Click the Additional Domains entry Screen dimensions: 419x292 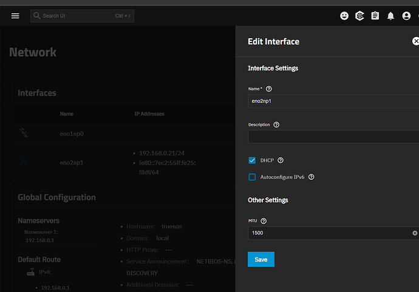click(x=160, y=285)
